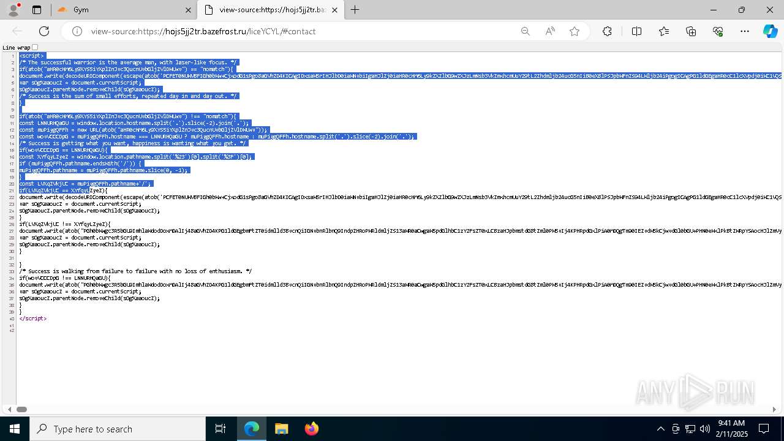
Task: Launch Firefox from taskbar
Action: point(311,429)
